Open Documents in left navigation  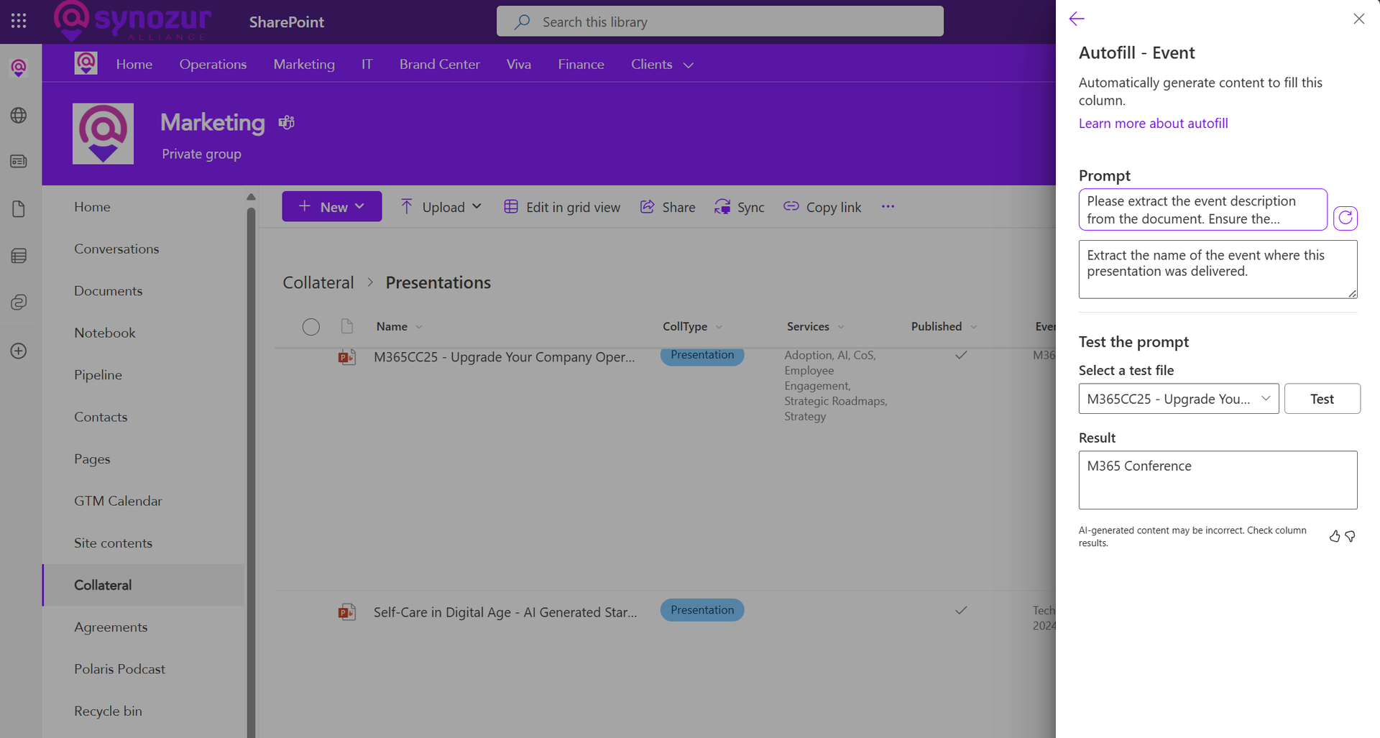click(x=108, y=290)
